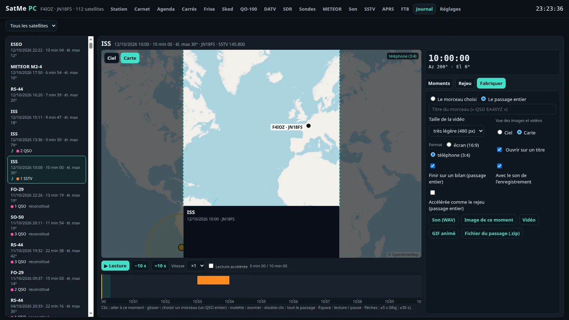Toggle 'Avec le son de l'enregistrement' checkbox
This screenshot has width=569, height=320.
point(499,166)
